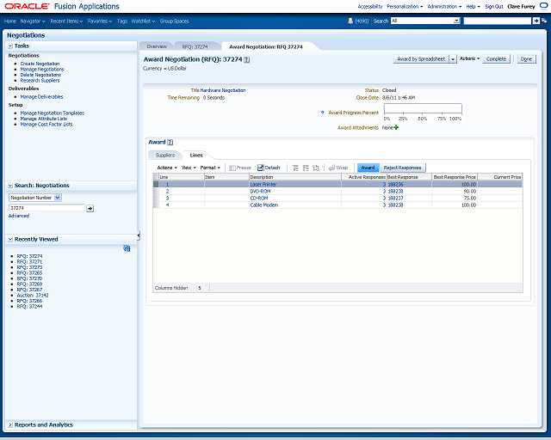Click the first tree-indent icon after Detach
Image resolution: width=551 pixels, height=440 pixels.
click(295, 168)
